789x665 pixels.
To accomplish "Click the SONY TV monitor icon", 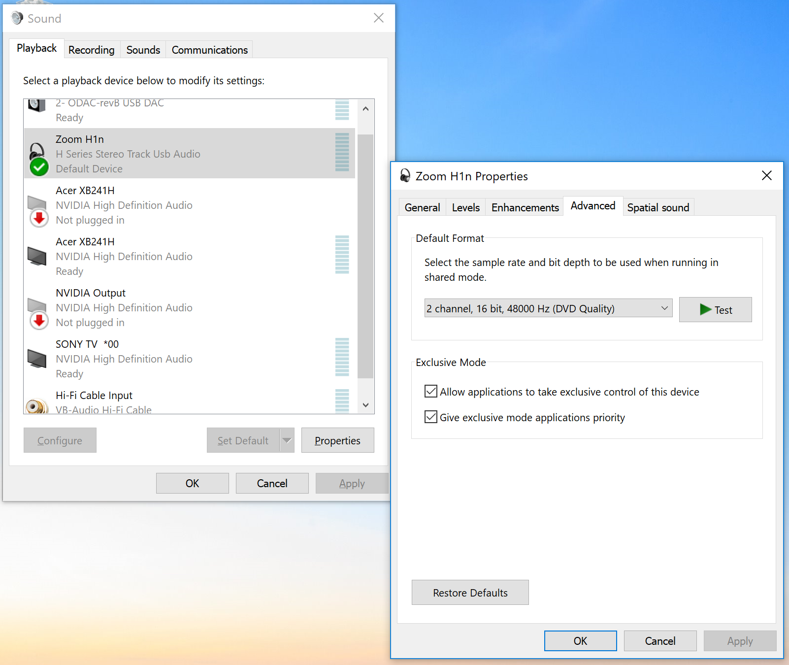I will pos(37,359).
